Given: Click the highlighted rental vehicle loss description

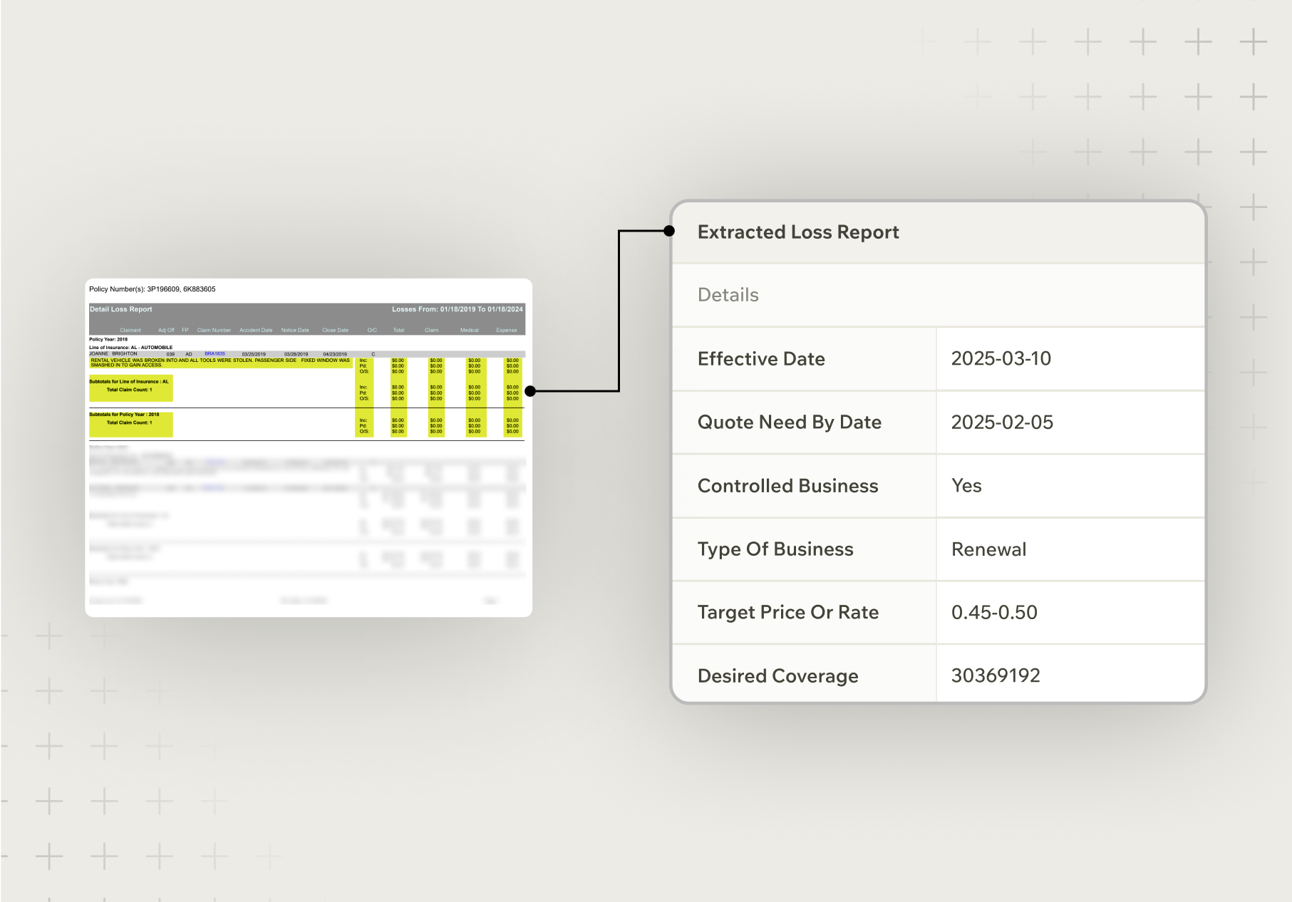Looking at the screenshot, I should point(220,363).
